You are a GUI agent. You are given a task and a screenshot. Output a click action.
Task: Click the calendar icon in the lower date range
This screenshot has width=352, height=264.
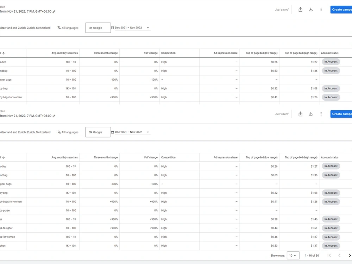(x=113, y=132)
